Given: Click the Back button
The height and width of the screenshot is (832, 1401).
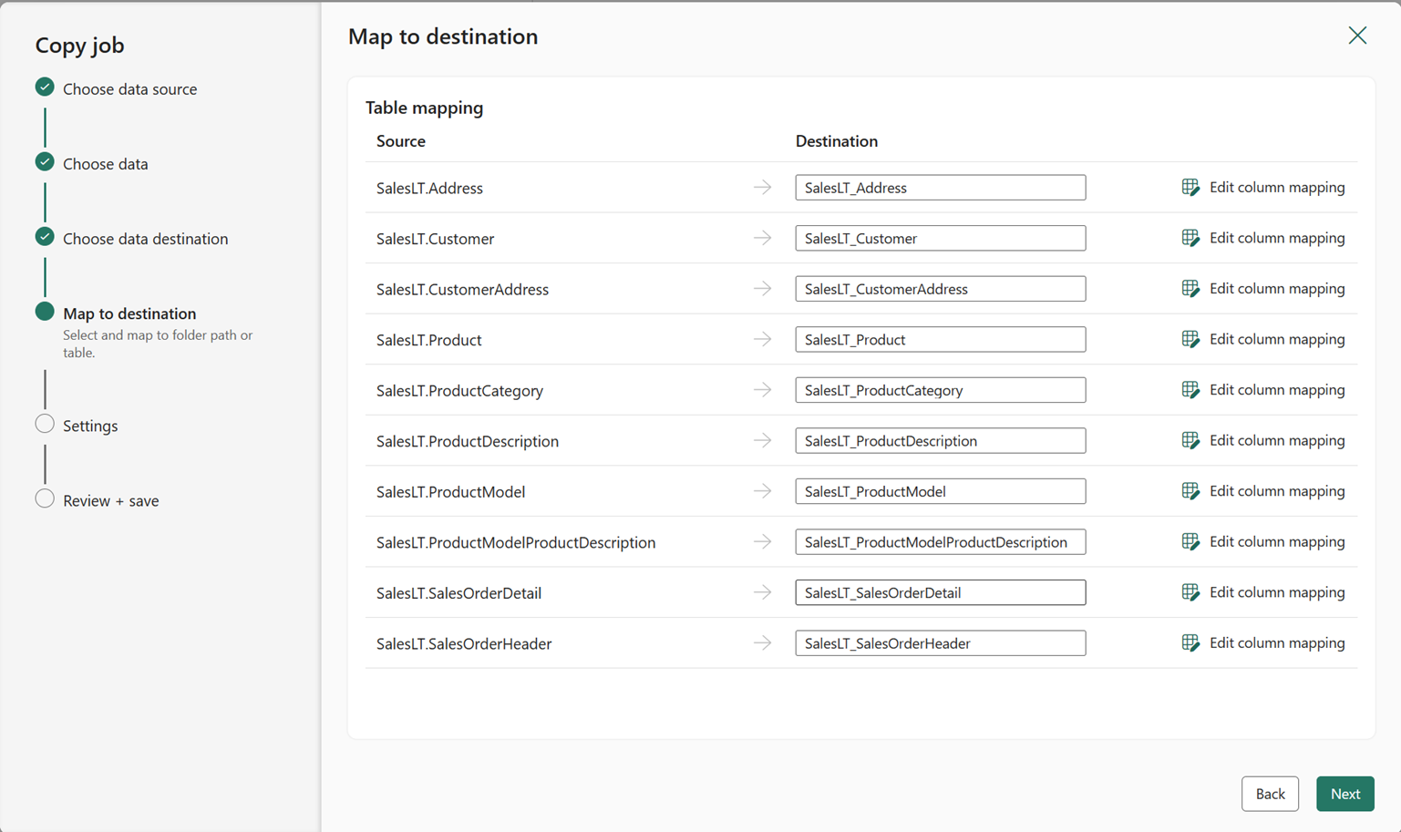Looking at the screenshot, I should [x=1270, y=794].
